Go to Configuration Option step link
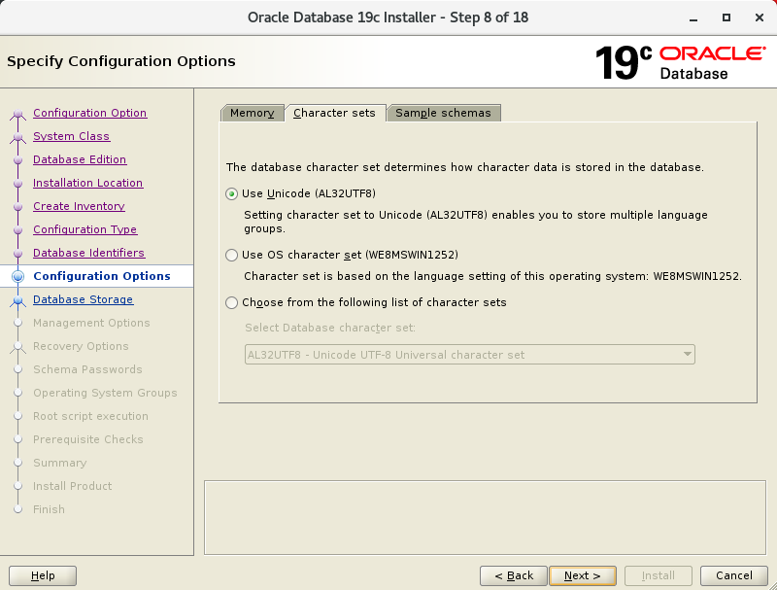The height and width of the screenshot is (590, 777). 89,113
